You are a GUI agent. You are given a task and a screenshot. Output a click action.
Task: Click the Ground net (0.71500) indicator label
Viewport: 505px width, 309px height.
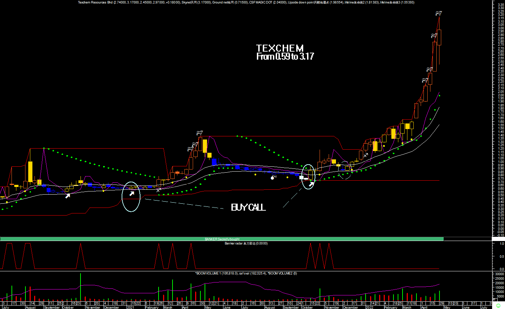(230, 2)
